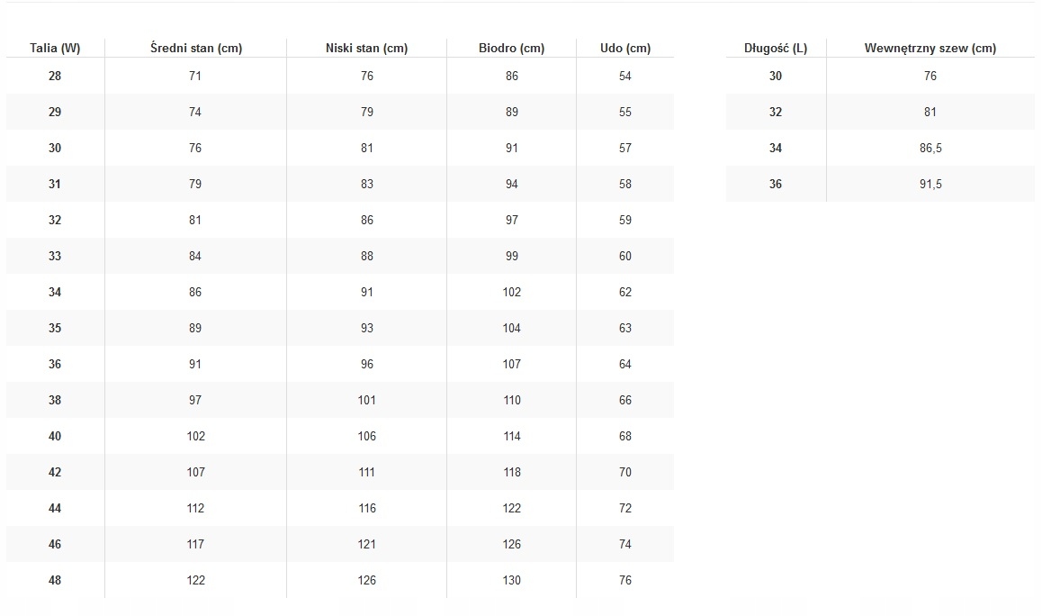
Task: Click Niski stan value 101
Action: tap(367, 401)
